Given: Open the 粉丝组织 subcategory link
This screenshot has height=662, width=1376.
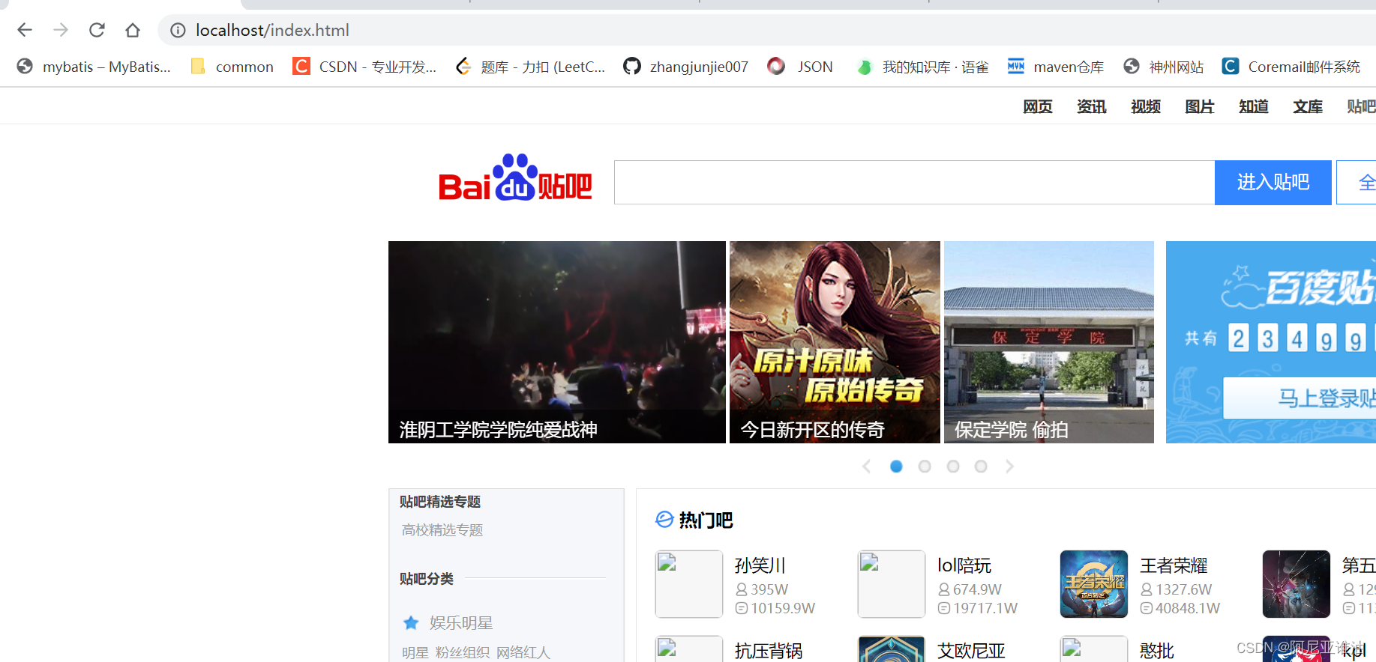Looking at the screenshot, I should click(463, 653).
